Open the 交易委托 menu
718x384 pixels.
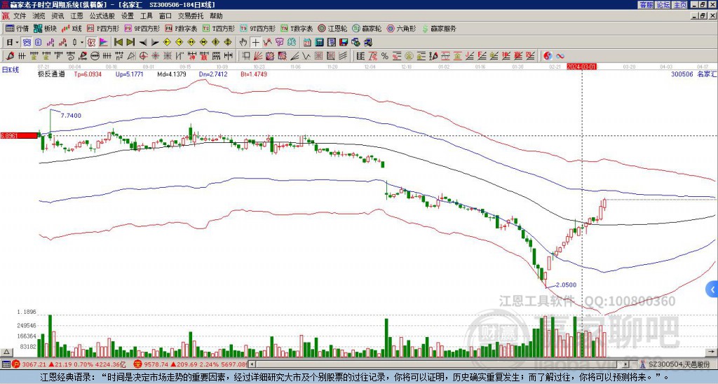(x=191, y=16)
